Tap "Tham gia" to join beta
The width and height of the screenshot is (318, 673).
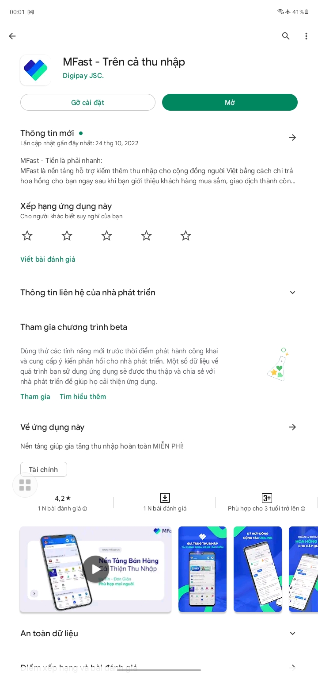[35, 397]
